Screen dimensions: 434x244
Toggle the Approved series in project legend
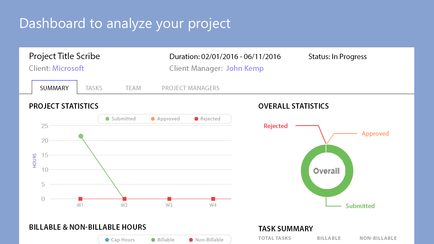tap(165, 119)
